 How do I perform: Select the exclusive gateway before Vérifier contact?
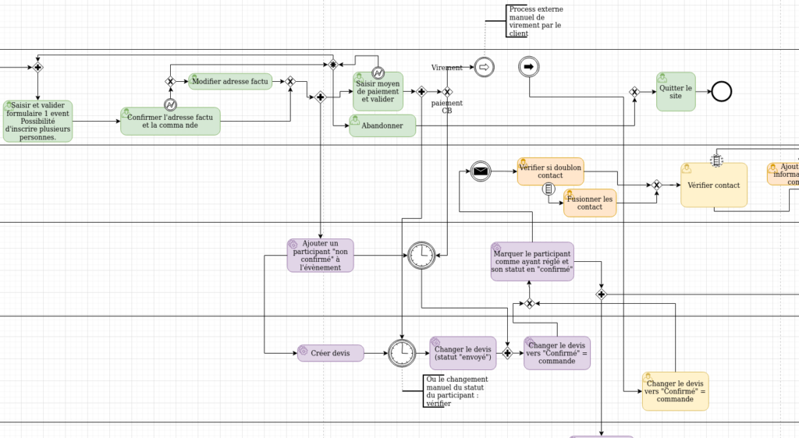[x=657, y=185]
